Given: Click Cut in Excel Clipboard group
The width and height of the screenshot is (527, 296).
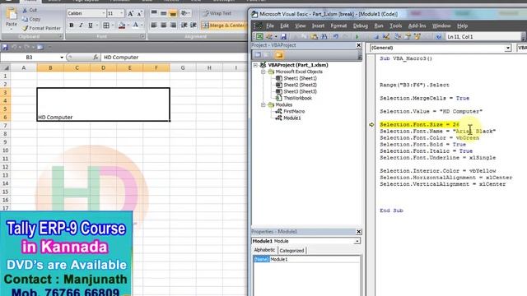Looking at the screenshot, I should [30, 10].
